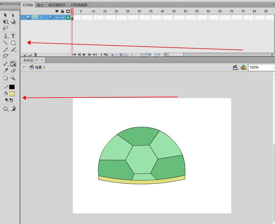Toggle outline mode for 图层 1
The height and width of the screenshot is (224, 275).
[x=68, y=17]
